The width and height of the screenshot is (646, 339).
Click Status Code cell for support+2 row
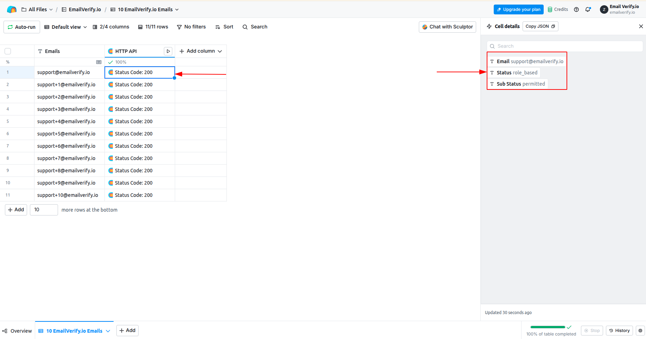coord(140,97)
